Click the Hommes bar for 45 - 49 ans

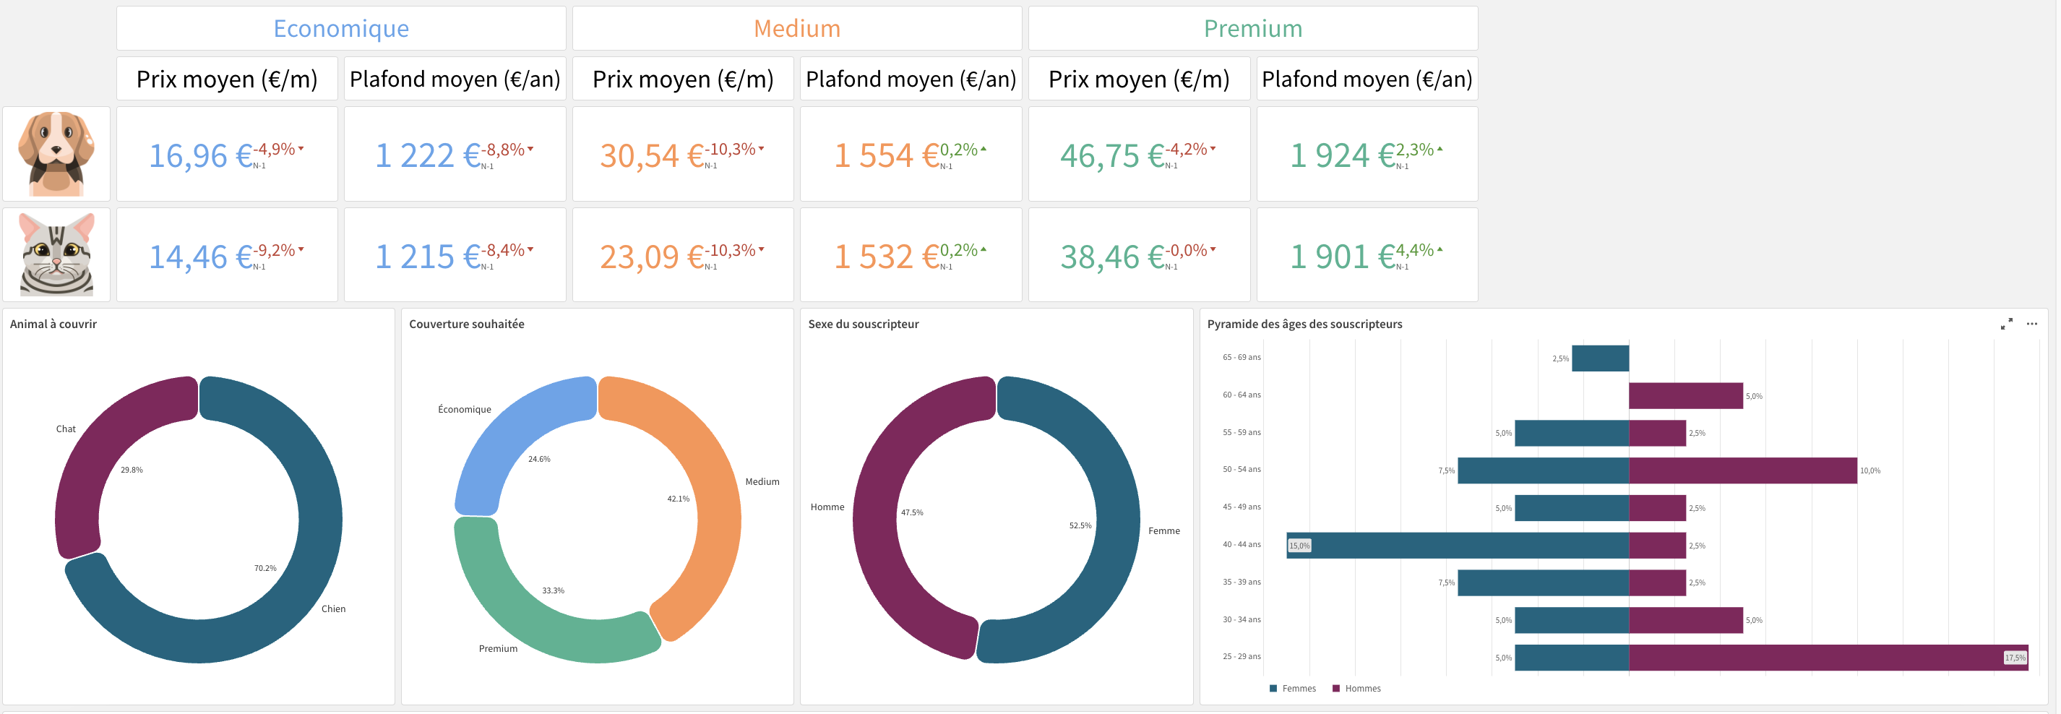(1658, 507)
